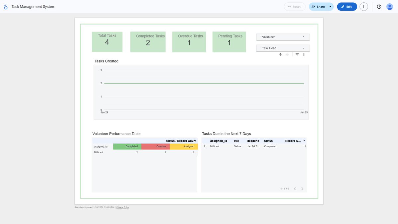The height and width of the screenshot is (224, 398).
Task: Click the 'Data Last Updated' timestamp text
Action: 95,207
